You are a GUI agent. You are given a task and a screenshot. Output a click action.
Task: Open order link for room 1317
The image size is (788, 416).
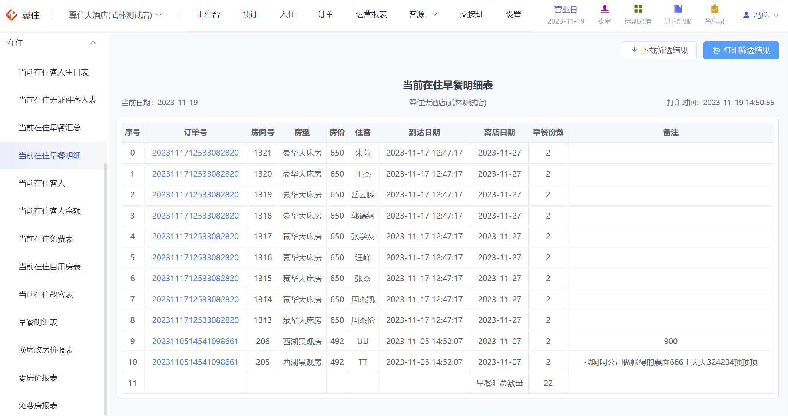(195, 237)
